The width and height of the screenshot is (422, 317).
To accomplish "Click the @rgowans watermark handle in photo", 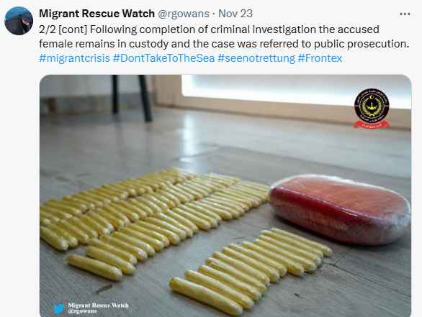I will (82, 311).
